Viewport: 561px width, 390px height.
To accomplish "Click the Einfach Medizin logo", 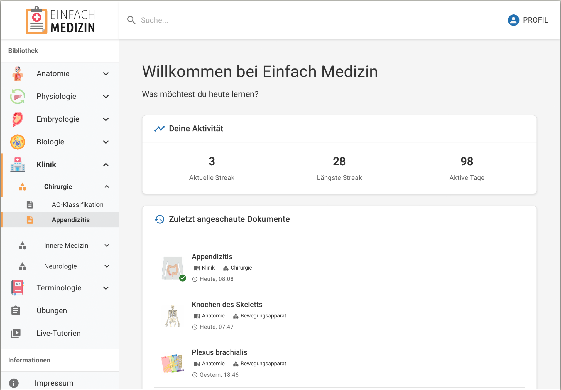I will pos(60,20).
